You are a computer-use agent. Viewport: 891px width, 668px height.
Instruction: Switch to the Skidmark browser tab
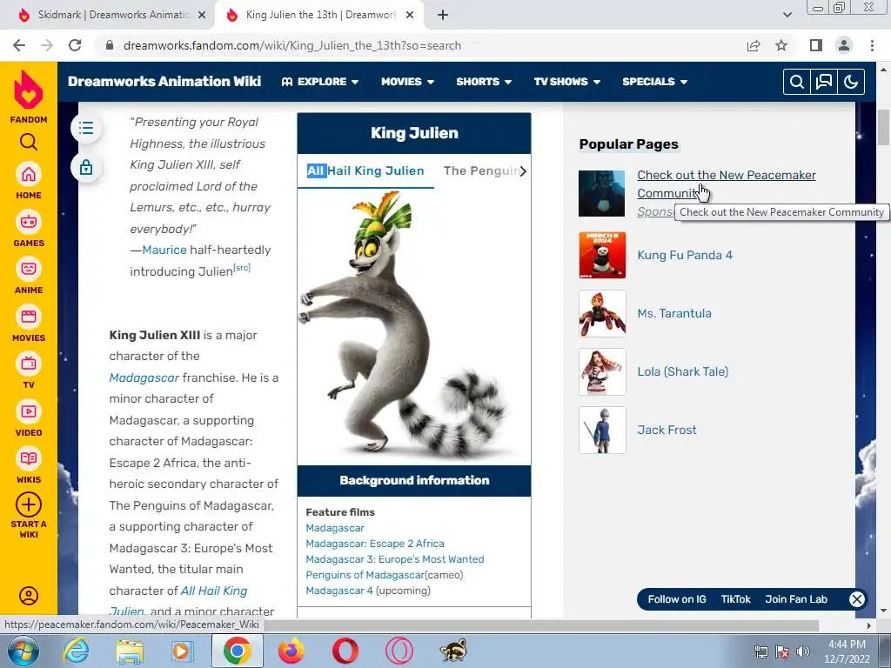pyautogui.click(x=112, y=15)
